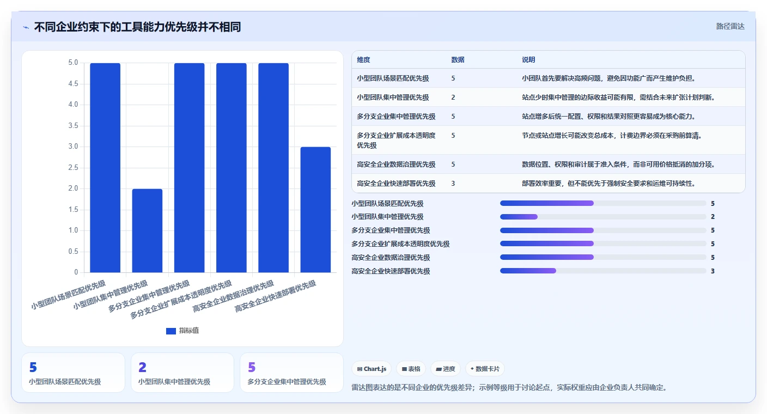
Task: Click the 路径雷达 label in the header
Action: 730,26
